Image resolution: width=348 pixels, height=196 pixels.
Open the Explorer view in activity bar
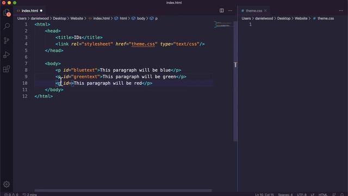click(x=7, y=13)
